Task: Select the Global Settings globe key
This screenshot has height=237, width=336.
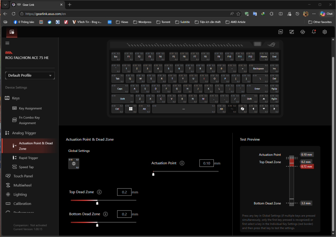Action: [x=73, y=163]
